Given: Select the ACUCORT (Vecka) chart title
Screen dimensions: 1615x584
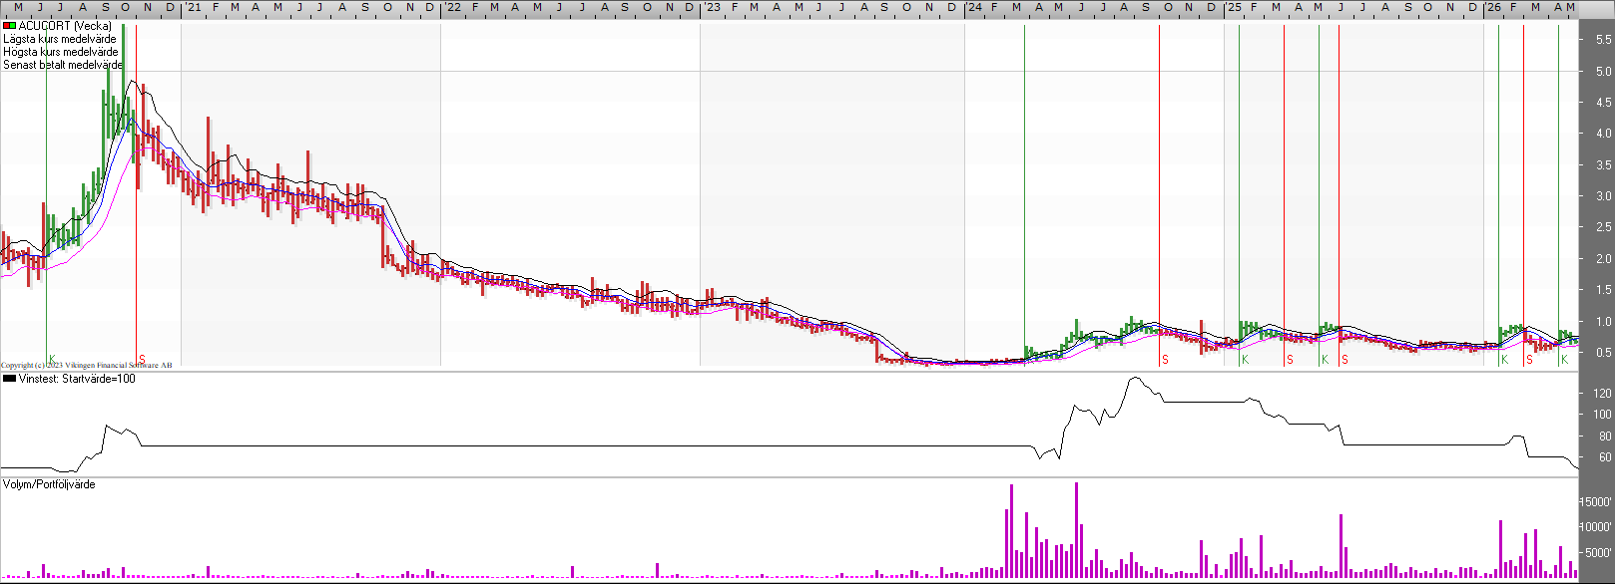Looking at the screenshot, I should point(65,26).
